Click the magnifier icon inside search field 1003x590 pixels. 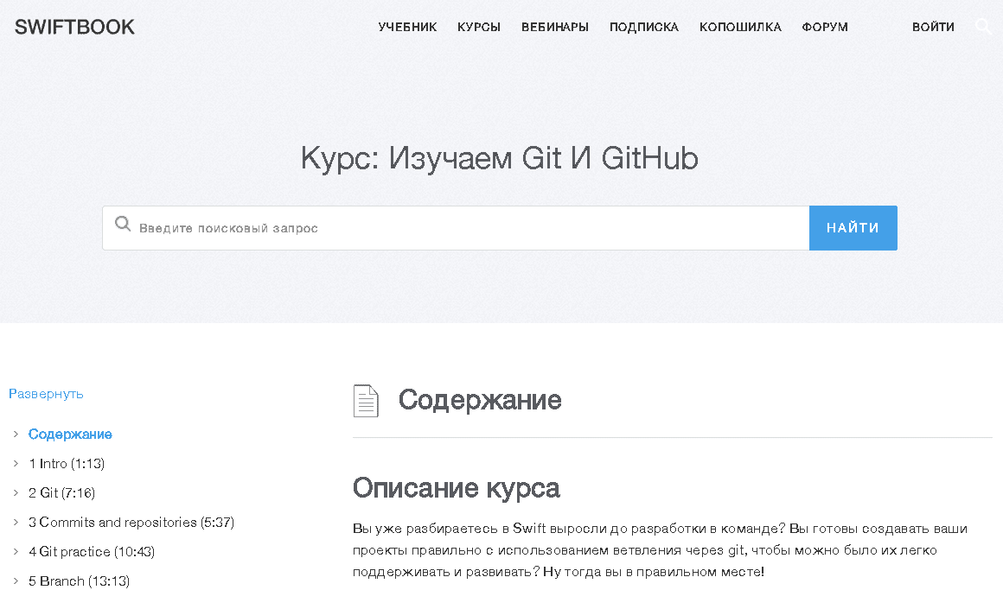[123, 226]
